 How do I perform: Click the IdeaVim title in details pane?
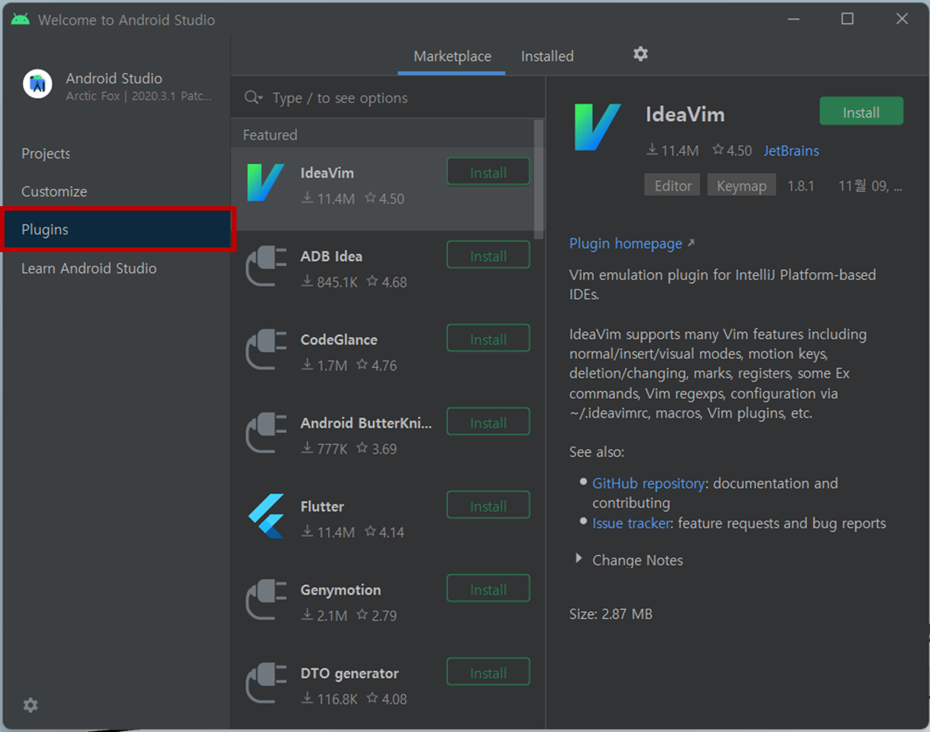coord(685,114)
